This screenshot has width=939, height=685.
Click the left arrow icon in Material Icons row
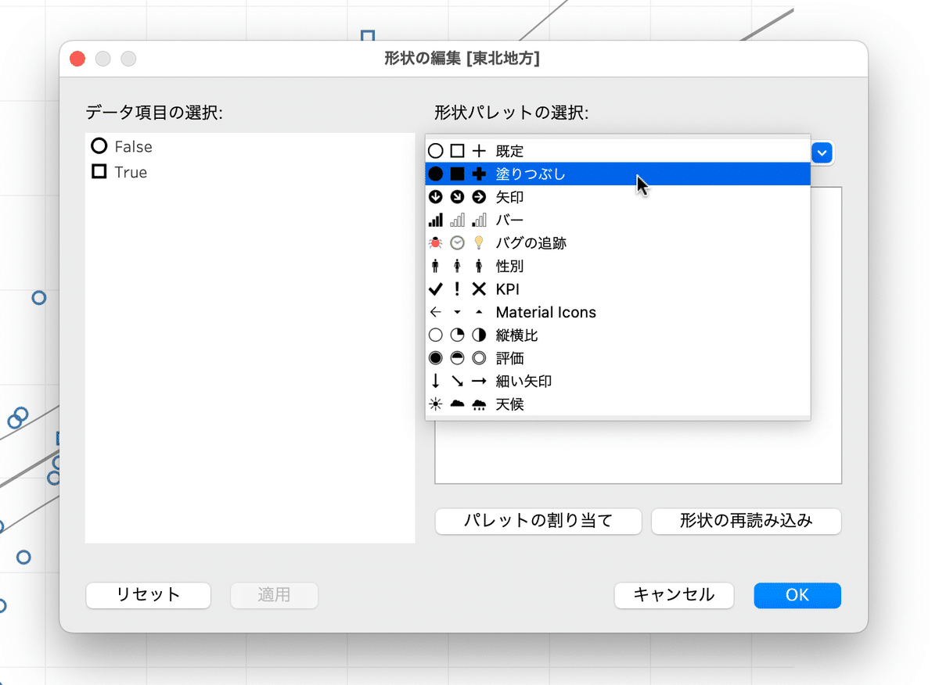click(x=436, y=312)
